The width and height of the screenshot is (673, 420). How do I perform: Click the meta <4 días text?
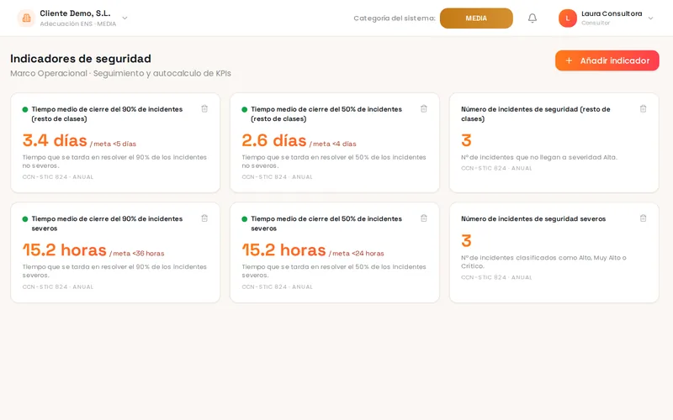(x=332, y=144)
